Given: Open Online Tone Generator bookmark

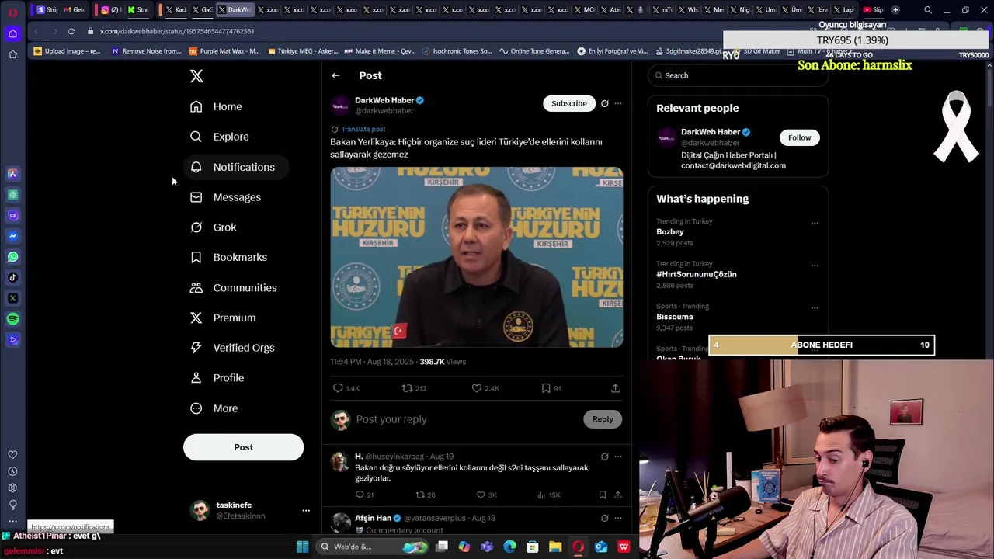Looking at the screenshot, I should tap(534, 51).
